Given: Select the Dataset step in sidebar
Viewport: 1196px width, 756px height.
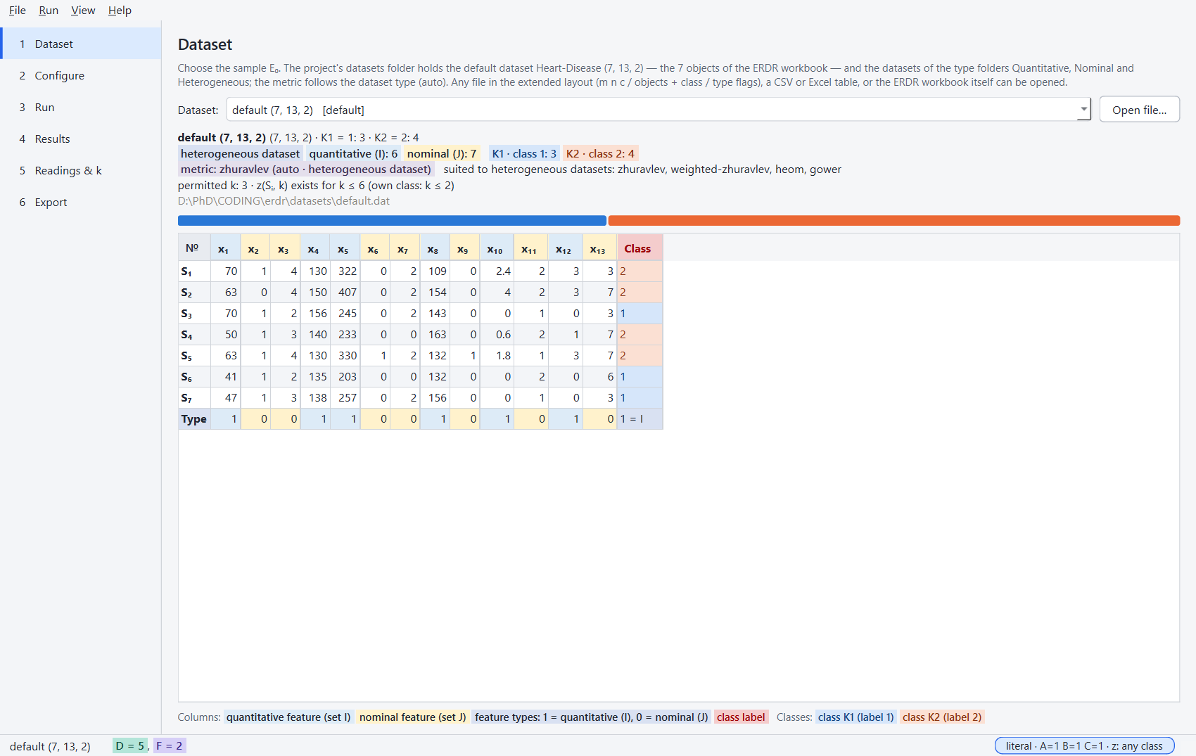Looking at the screenshot, I should [81, 44].
